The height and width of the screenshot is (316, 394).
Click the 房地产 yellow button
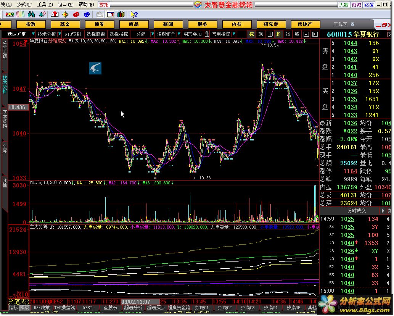point(305,24)
